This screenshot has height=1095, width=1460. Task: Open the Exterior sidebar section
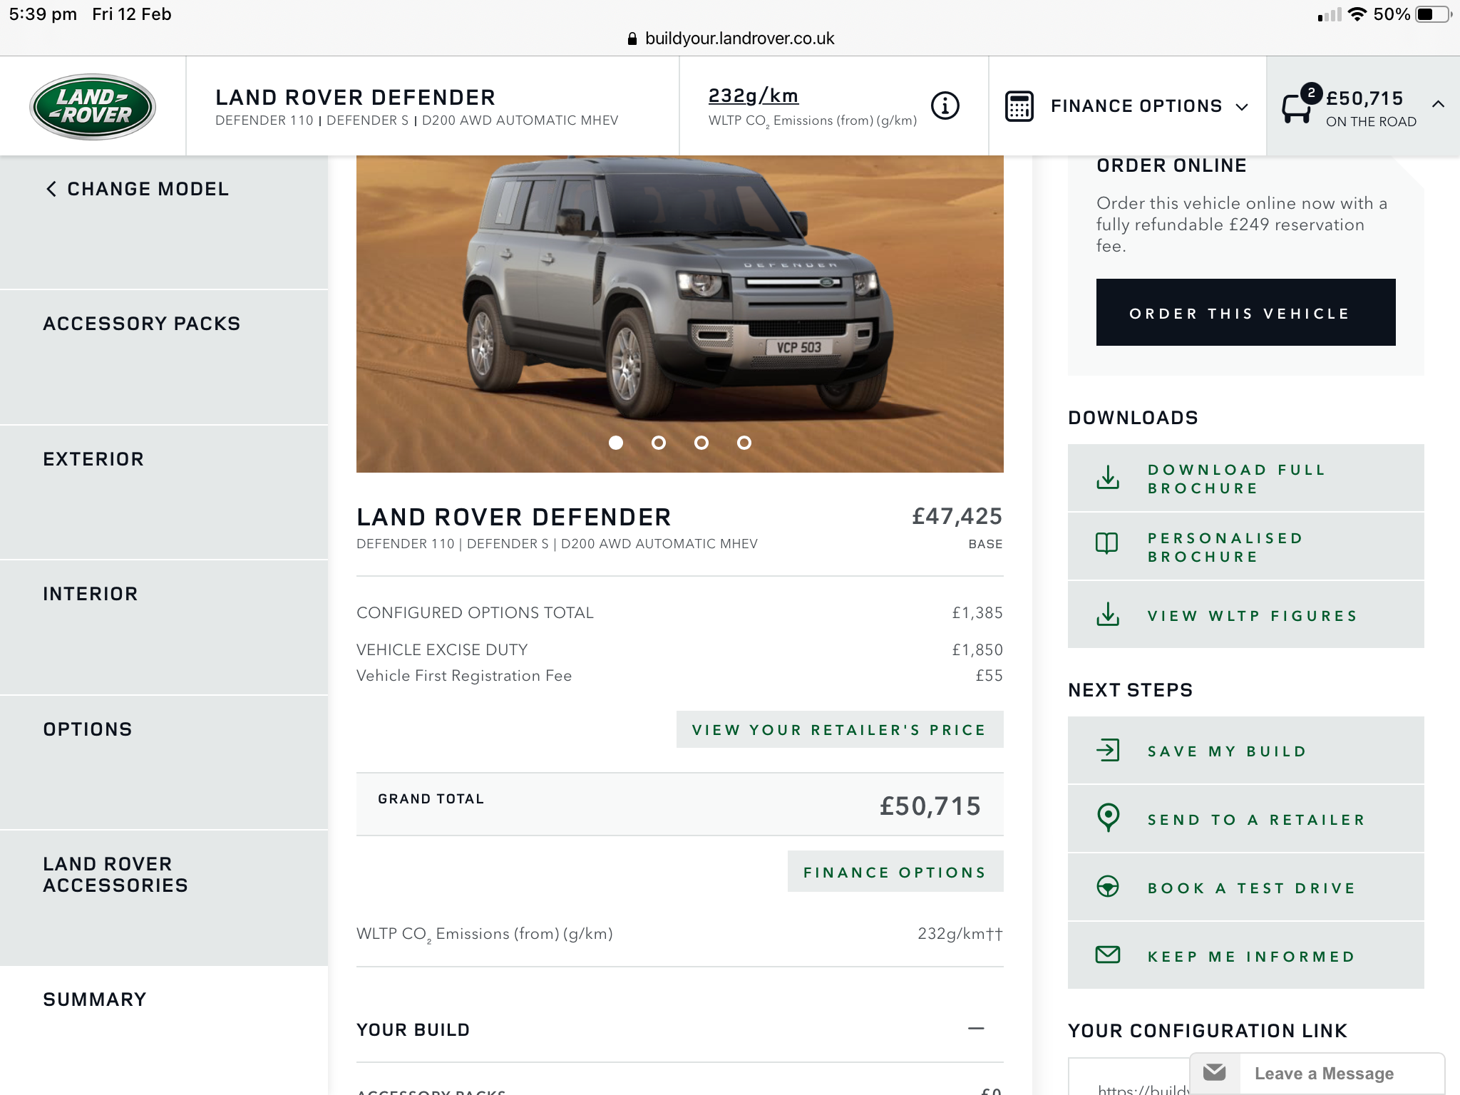(93, 459)
